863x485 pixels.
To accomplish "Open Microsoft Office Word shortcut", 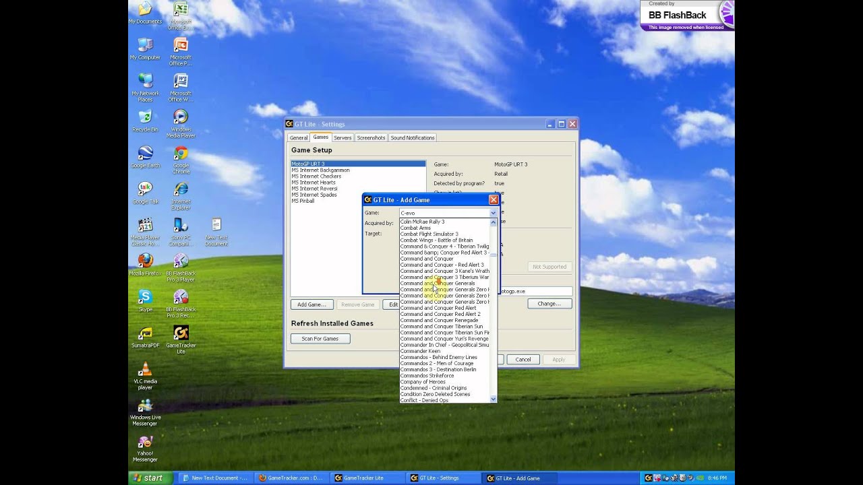I will (x=181, y=88).
